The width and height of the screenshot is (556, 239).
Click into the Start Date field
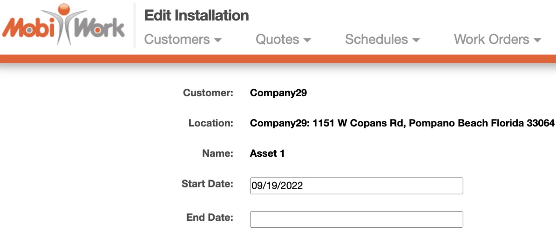356,186
